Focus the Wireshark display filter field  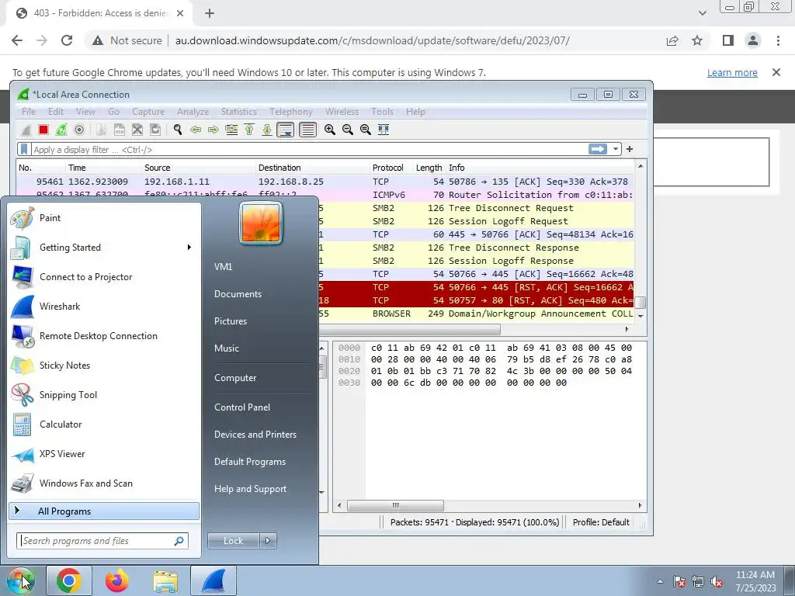coord(308,150)
